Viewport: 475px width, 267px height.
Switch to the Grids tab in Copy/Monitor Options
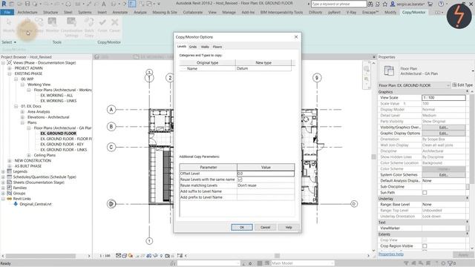[193, 47]
